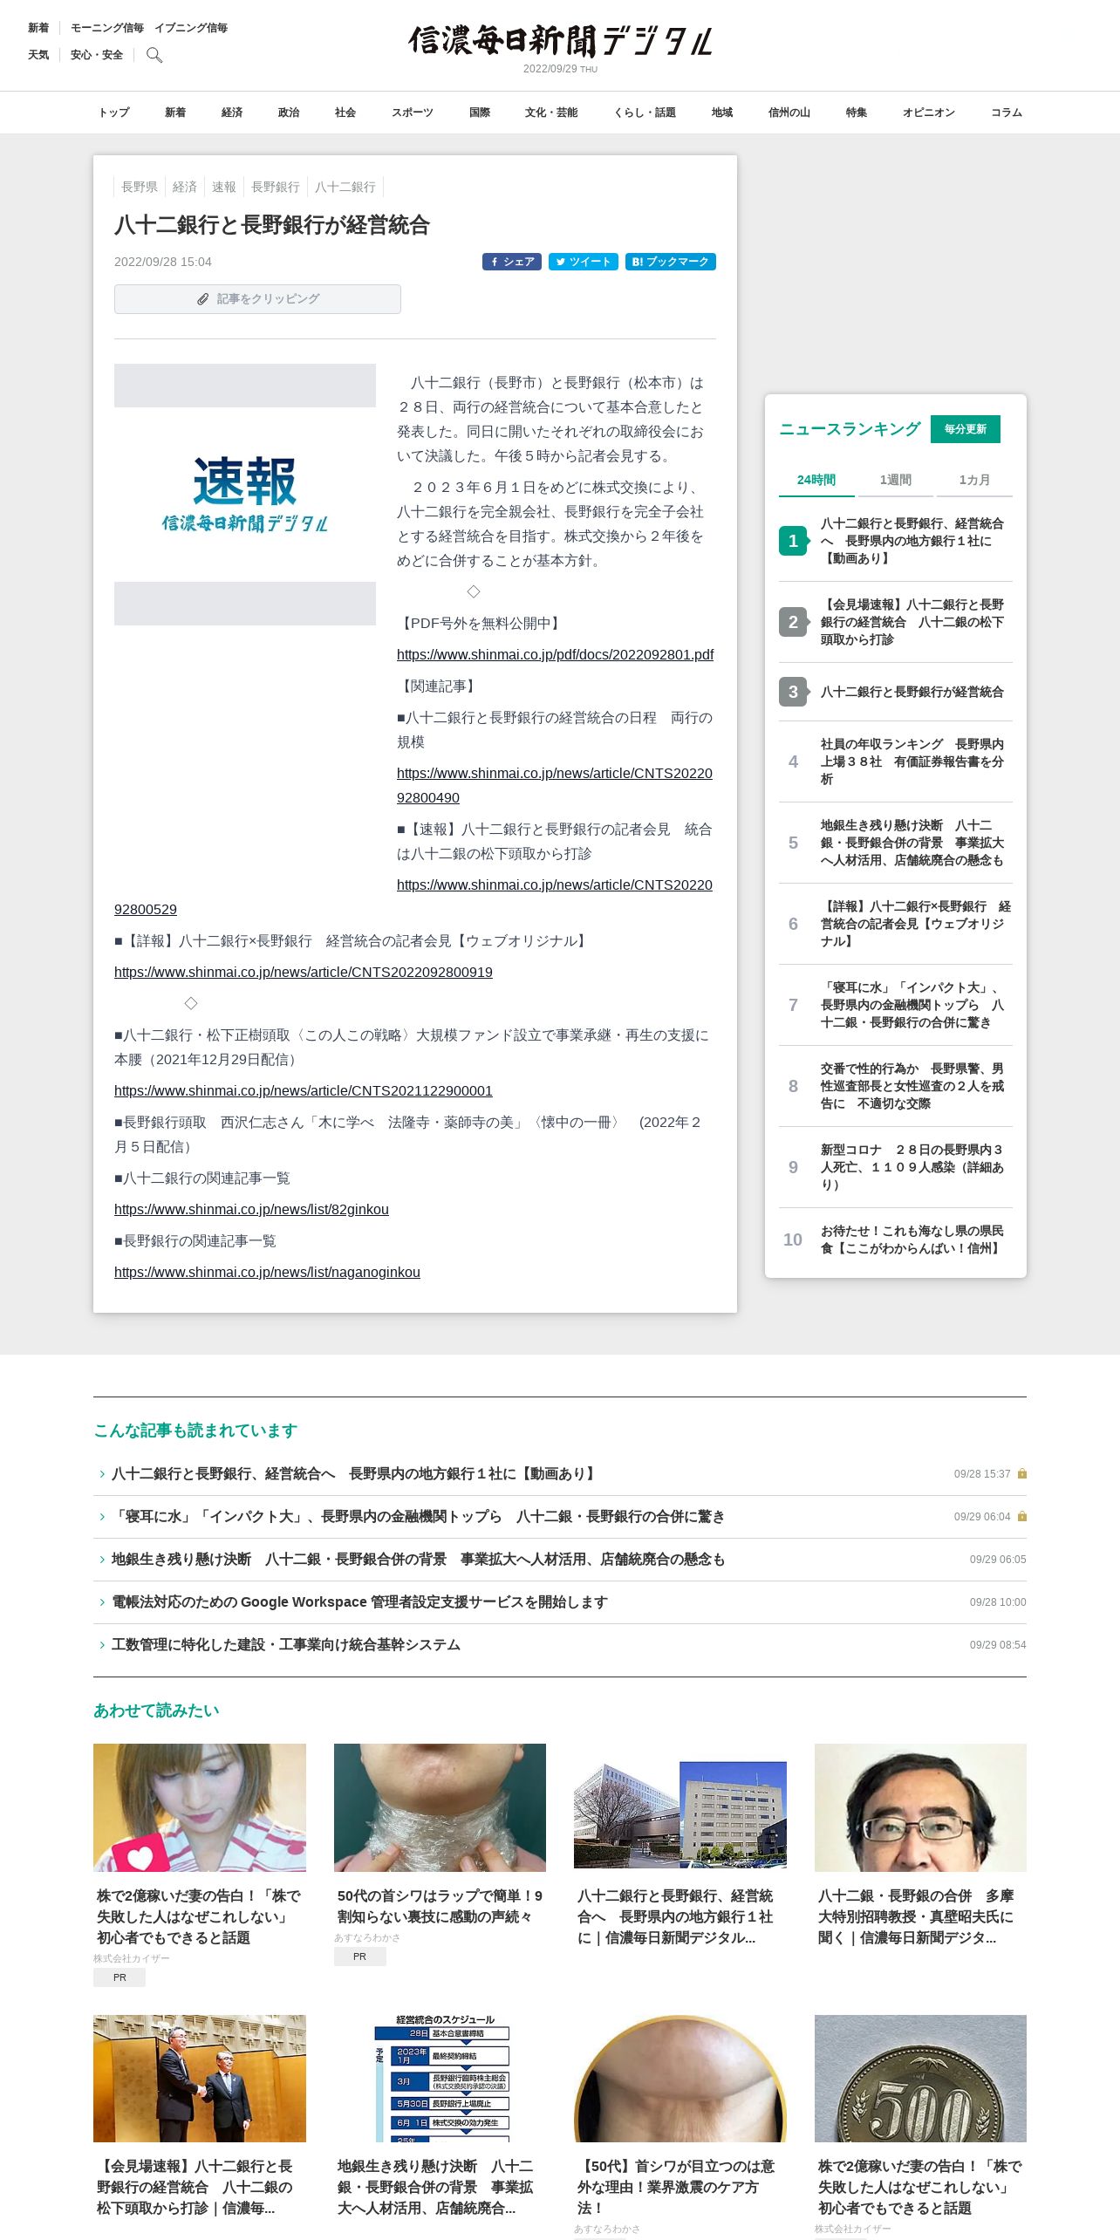Open the CNTS2022092800919 article link
Viewport: 1120px width, 2240px height.
304,973
